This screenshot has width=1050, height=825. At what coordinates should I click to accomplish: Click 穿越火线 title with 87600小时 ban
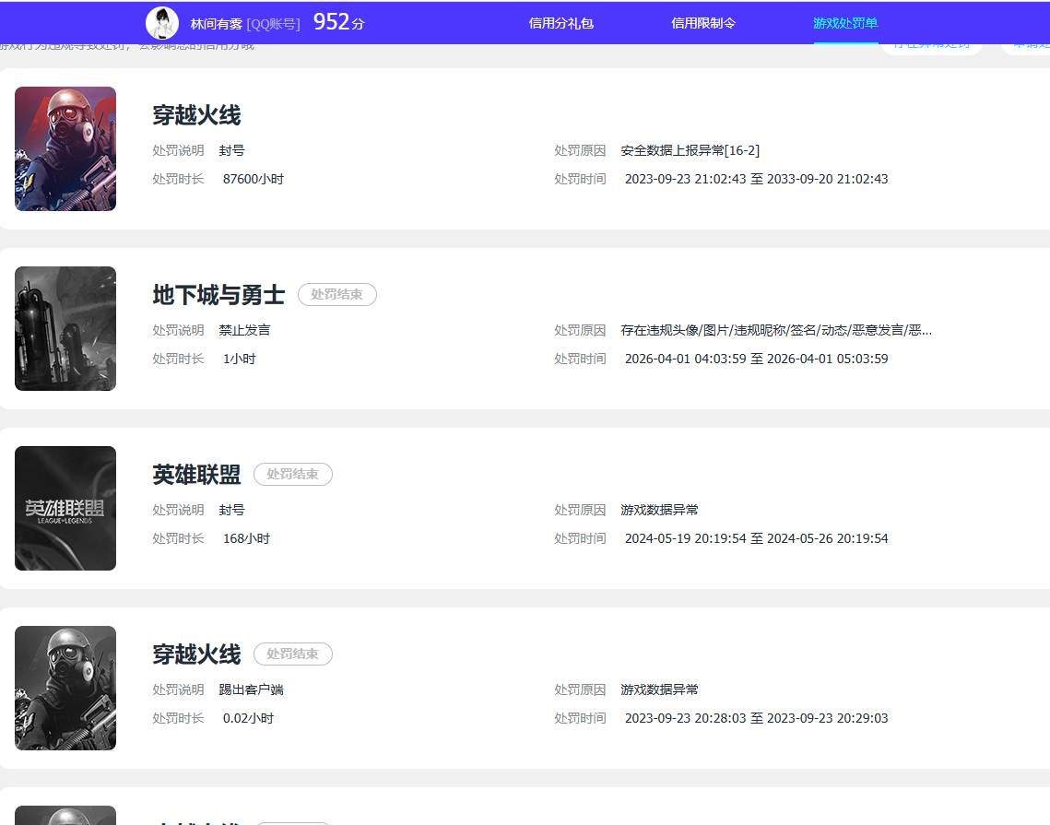(196, 115)
